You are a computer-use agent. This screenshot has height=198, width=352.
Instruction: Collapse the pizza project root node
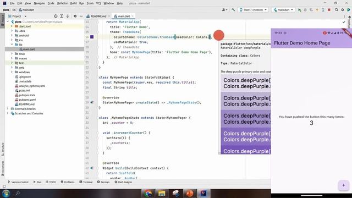click(x=8, y=22)
